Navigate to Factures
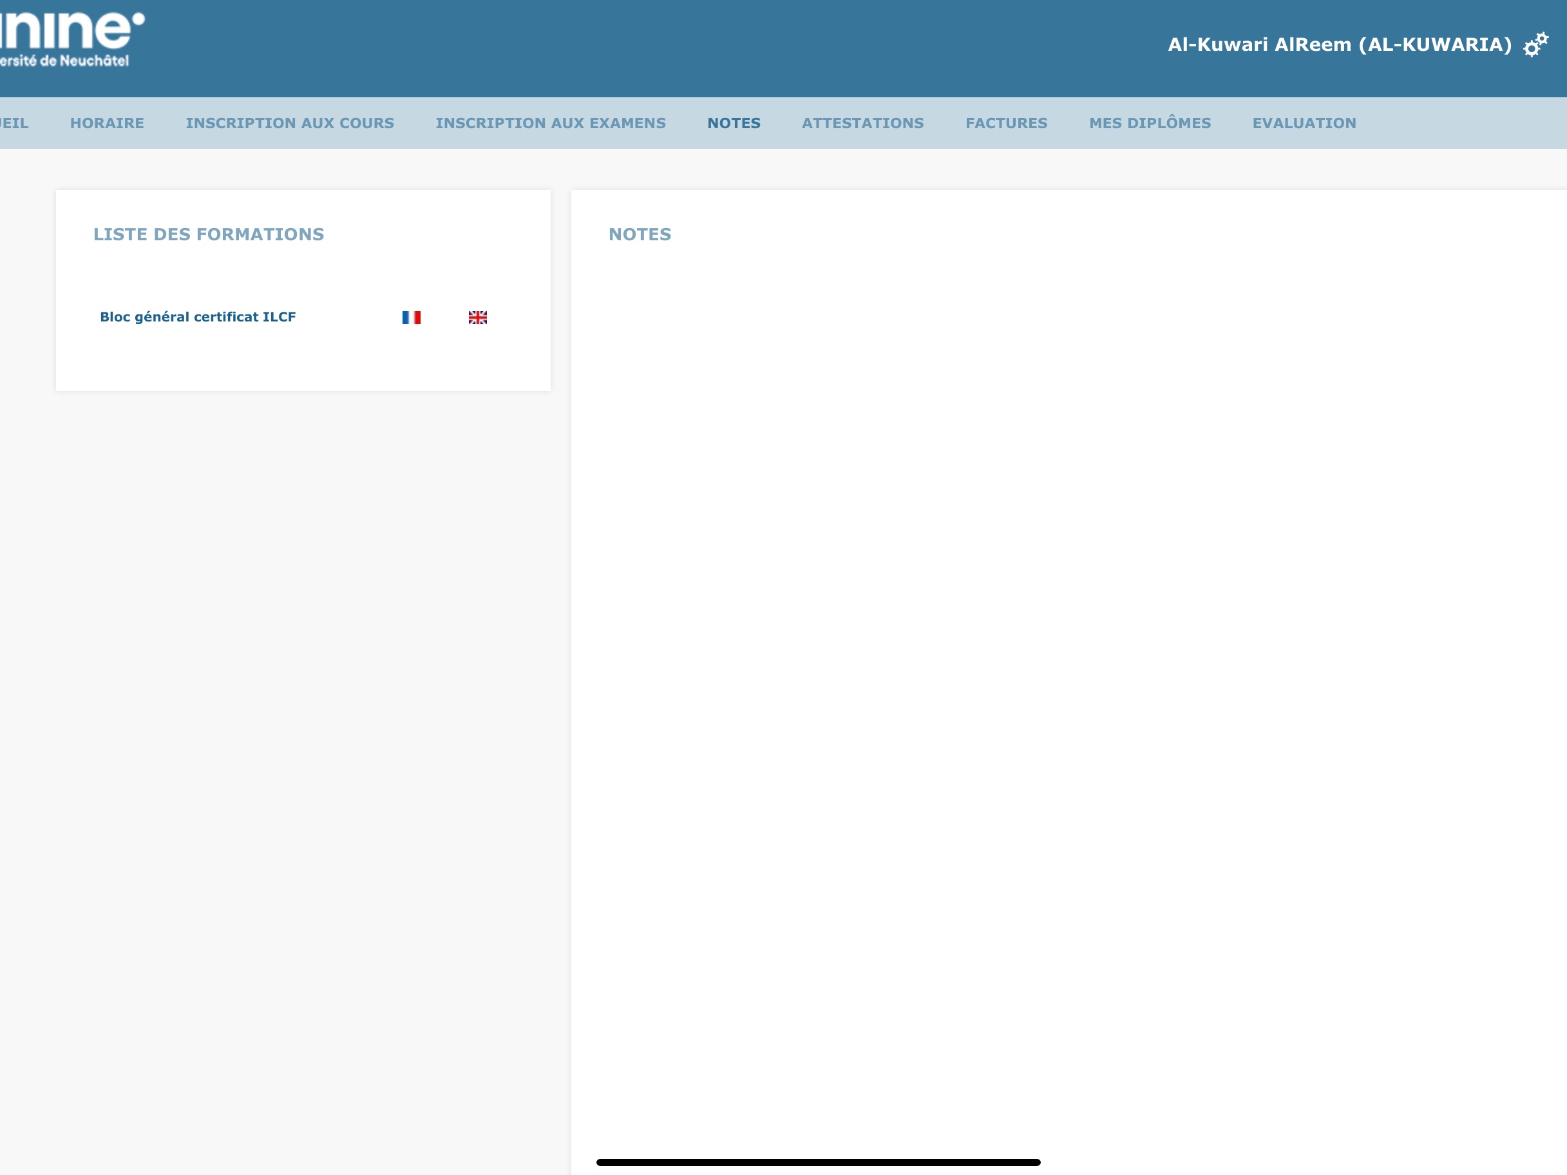The width and height of the screenshot is (1567, 1175). coord(1006,123)
